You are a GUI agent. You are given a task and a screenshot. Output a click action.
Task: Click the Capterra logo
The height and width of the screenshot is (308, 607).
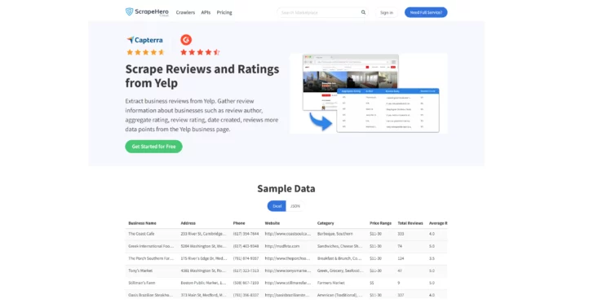coord(144,40)
